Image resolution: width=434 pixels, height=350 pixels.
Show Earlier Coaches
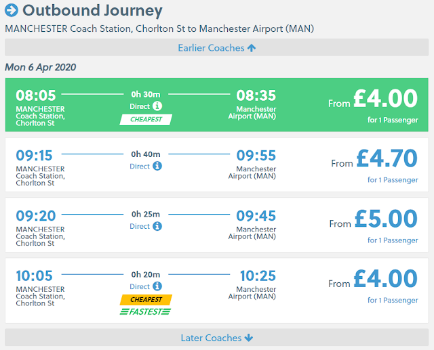217,47
